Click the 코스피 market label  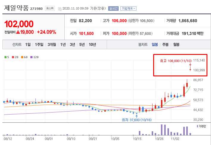[50, 8]
